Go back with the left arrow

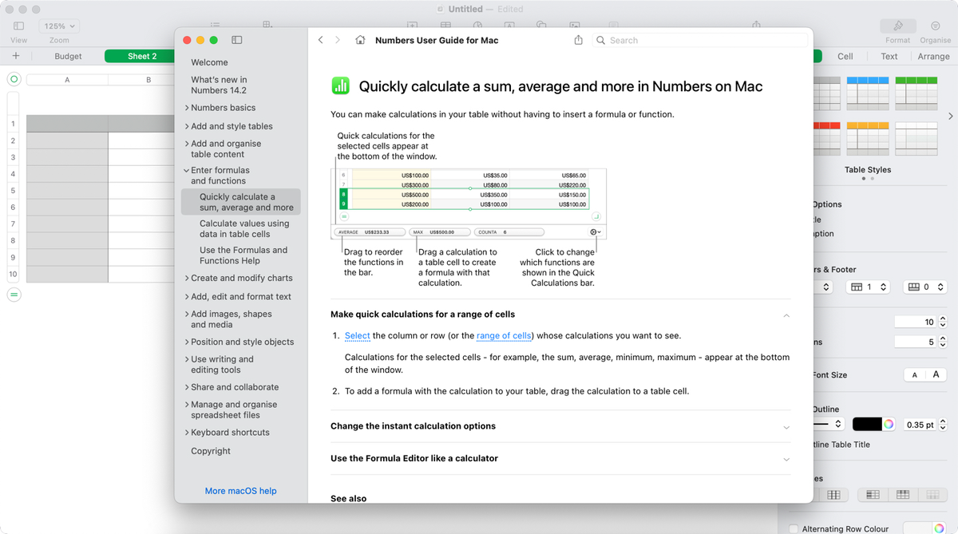[321, 40]
